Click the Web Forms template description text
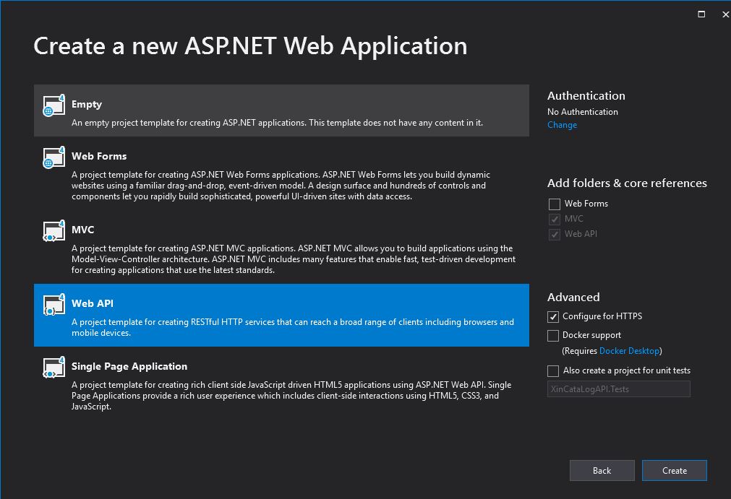This screenshot has height=499, width=731. pos(281,186)
